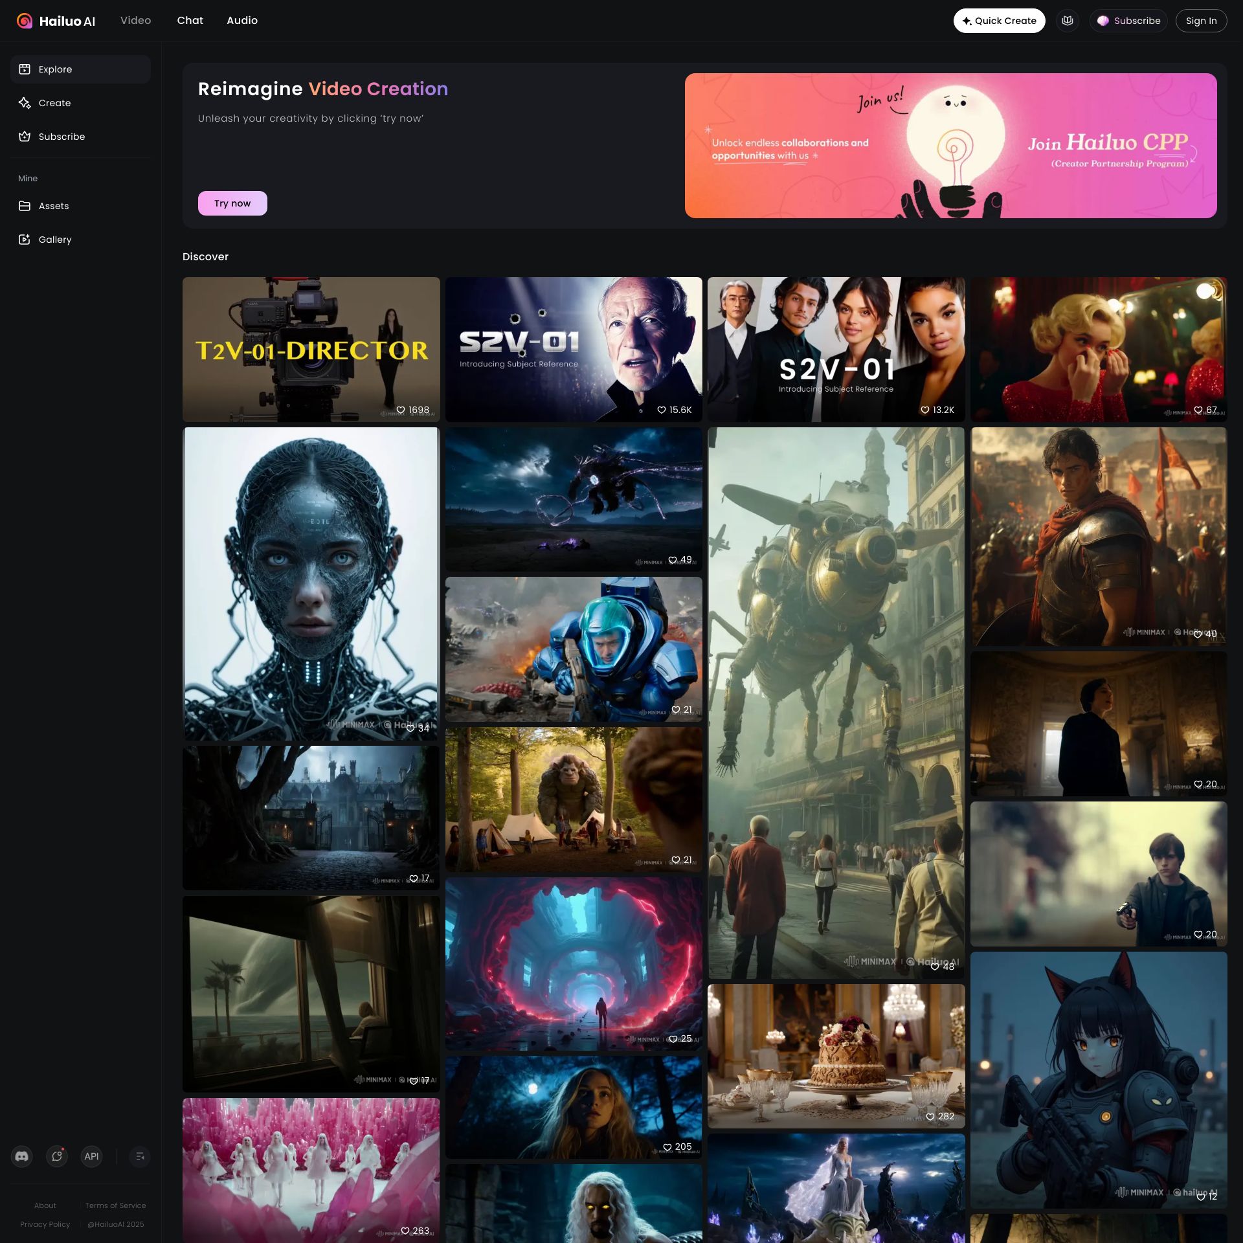Viewport: 1243px width, 1243px height.
Task: Open Create in the sidebar
Action: point(80,103)
